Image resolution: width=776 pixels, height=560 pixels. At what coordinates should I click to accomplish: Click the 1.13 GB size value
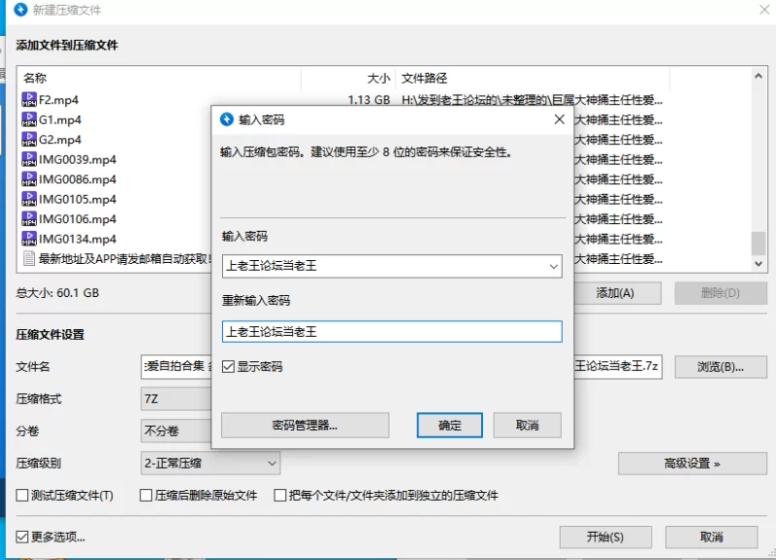(x=369, y=100)
